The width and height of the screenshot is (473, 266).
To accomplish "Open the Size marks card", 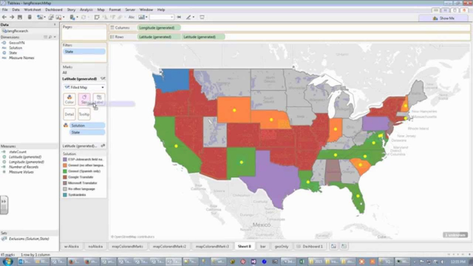I will pyautogui.click(x=84, y=99).
